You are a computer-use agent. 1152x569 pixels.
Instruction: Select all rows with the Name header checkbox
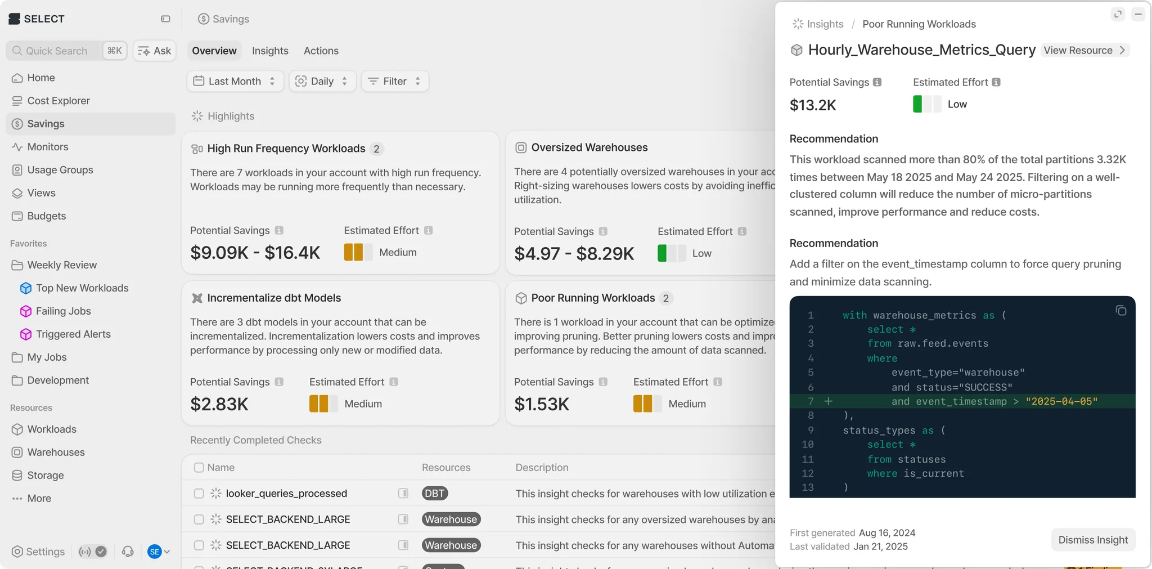199,468
